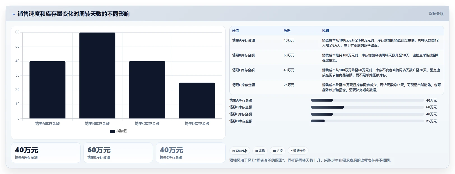The image size is (455, 174).
Task: Click the 情景A库存金额 bar in chart
Action: (47, 90)
